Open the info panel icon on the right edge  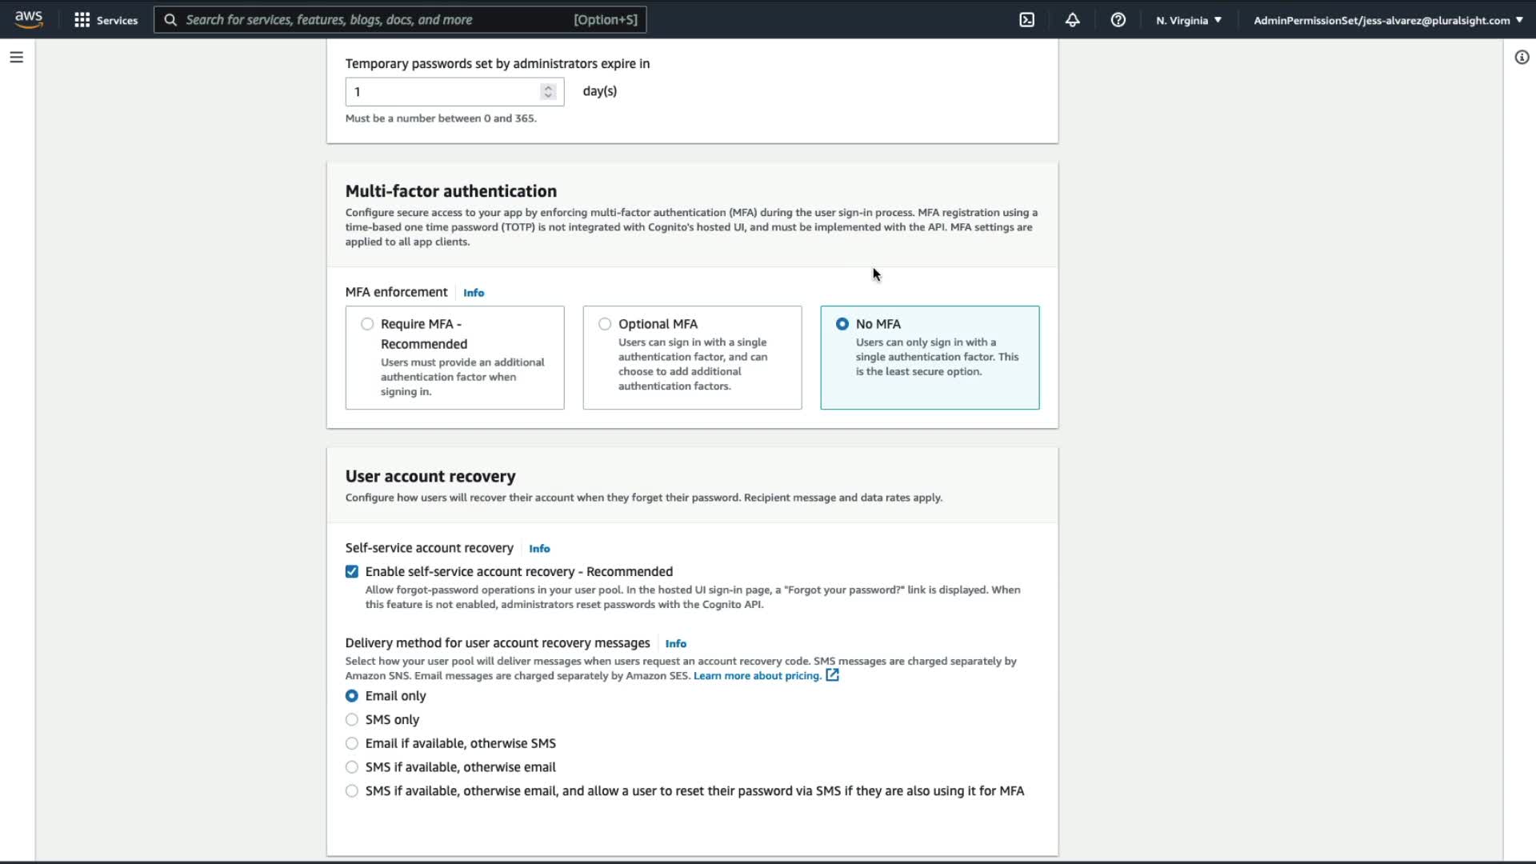tap(1522, 58)
